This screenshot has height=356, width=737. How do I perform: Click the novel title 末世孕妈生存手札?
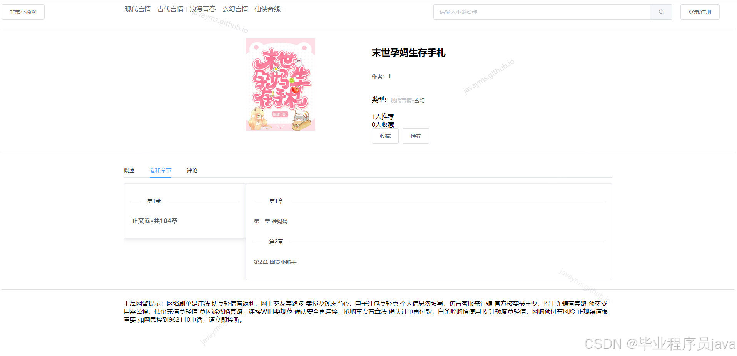point(408,53)
